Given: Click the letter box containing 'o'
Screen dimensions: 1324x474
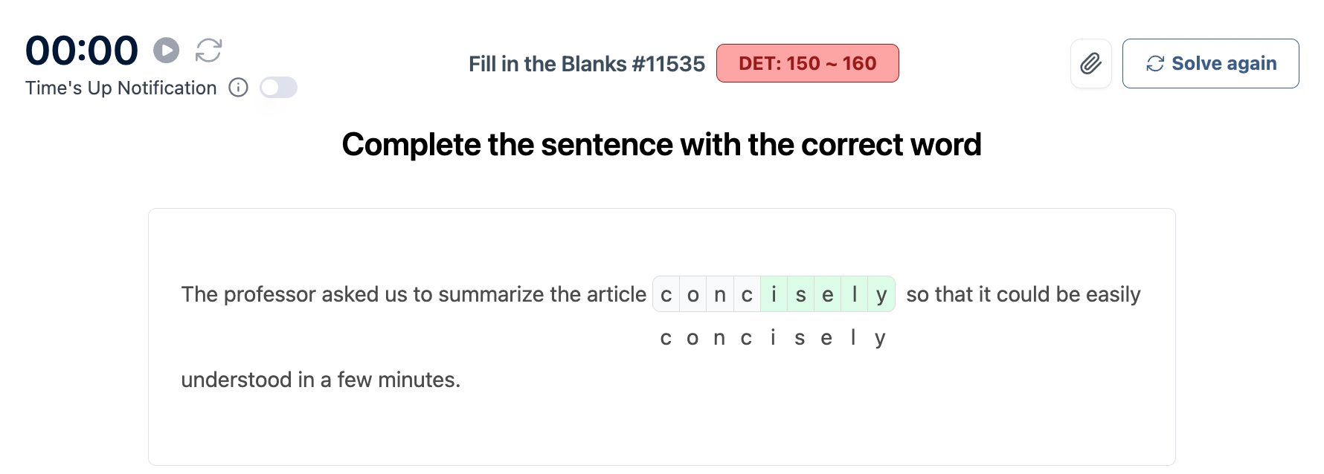Looking at the screenshot, I should (x=693, y=295).
